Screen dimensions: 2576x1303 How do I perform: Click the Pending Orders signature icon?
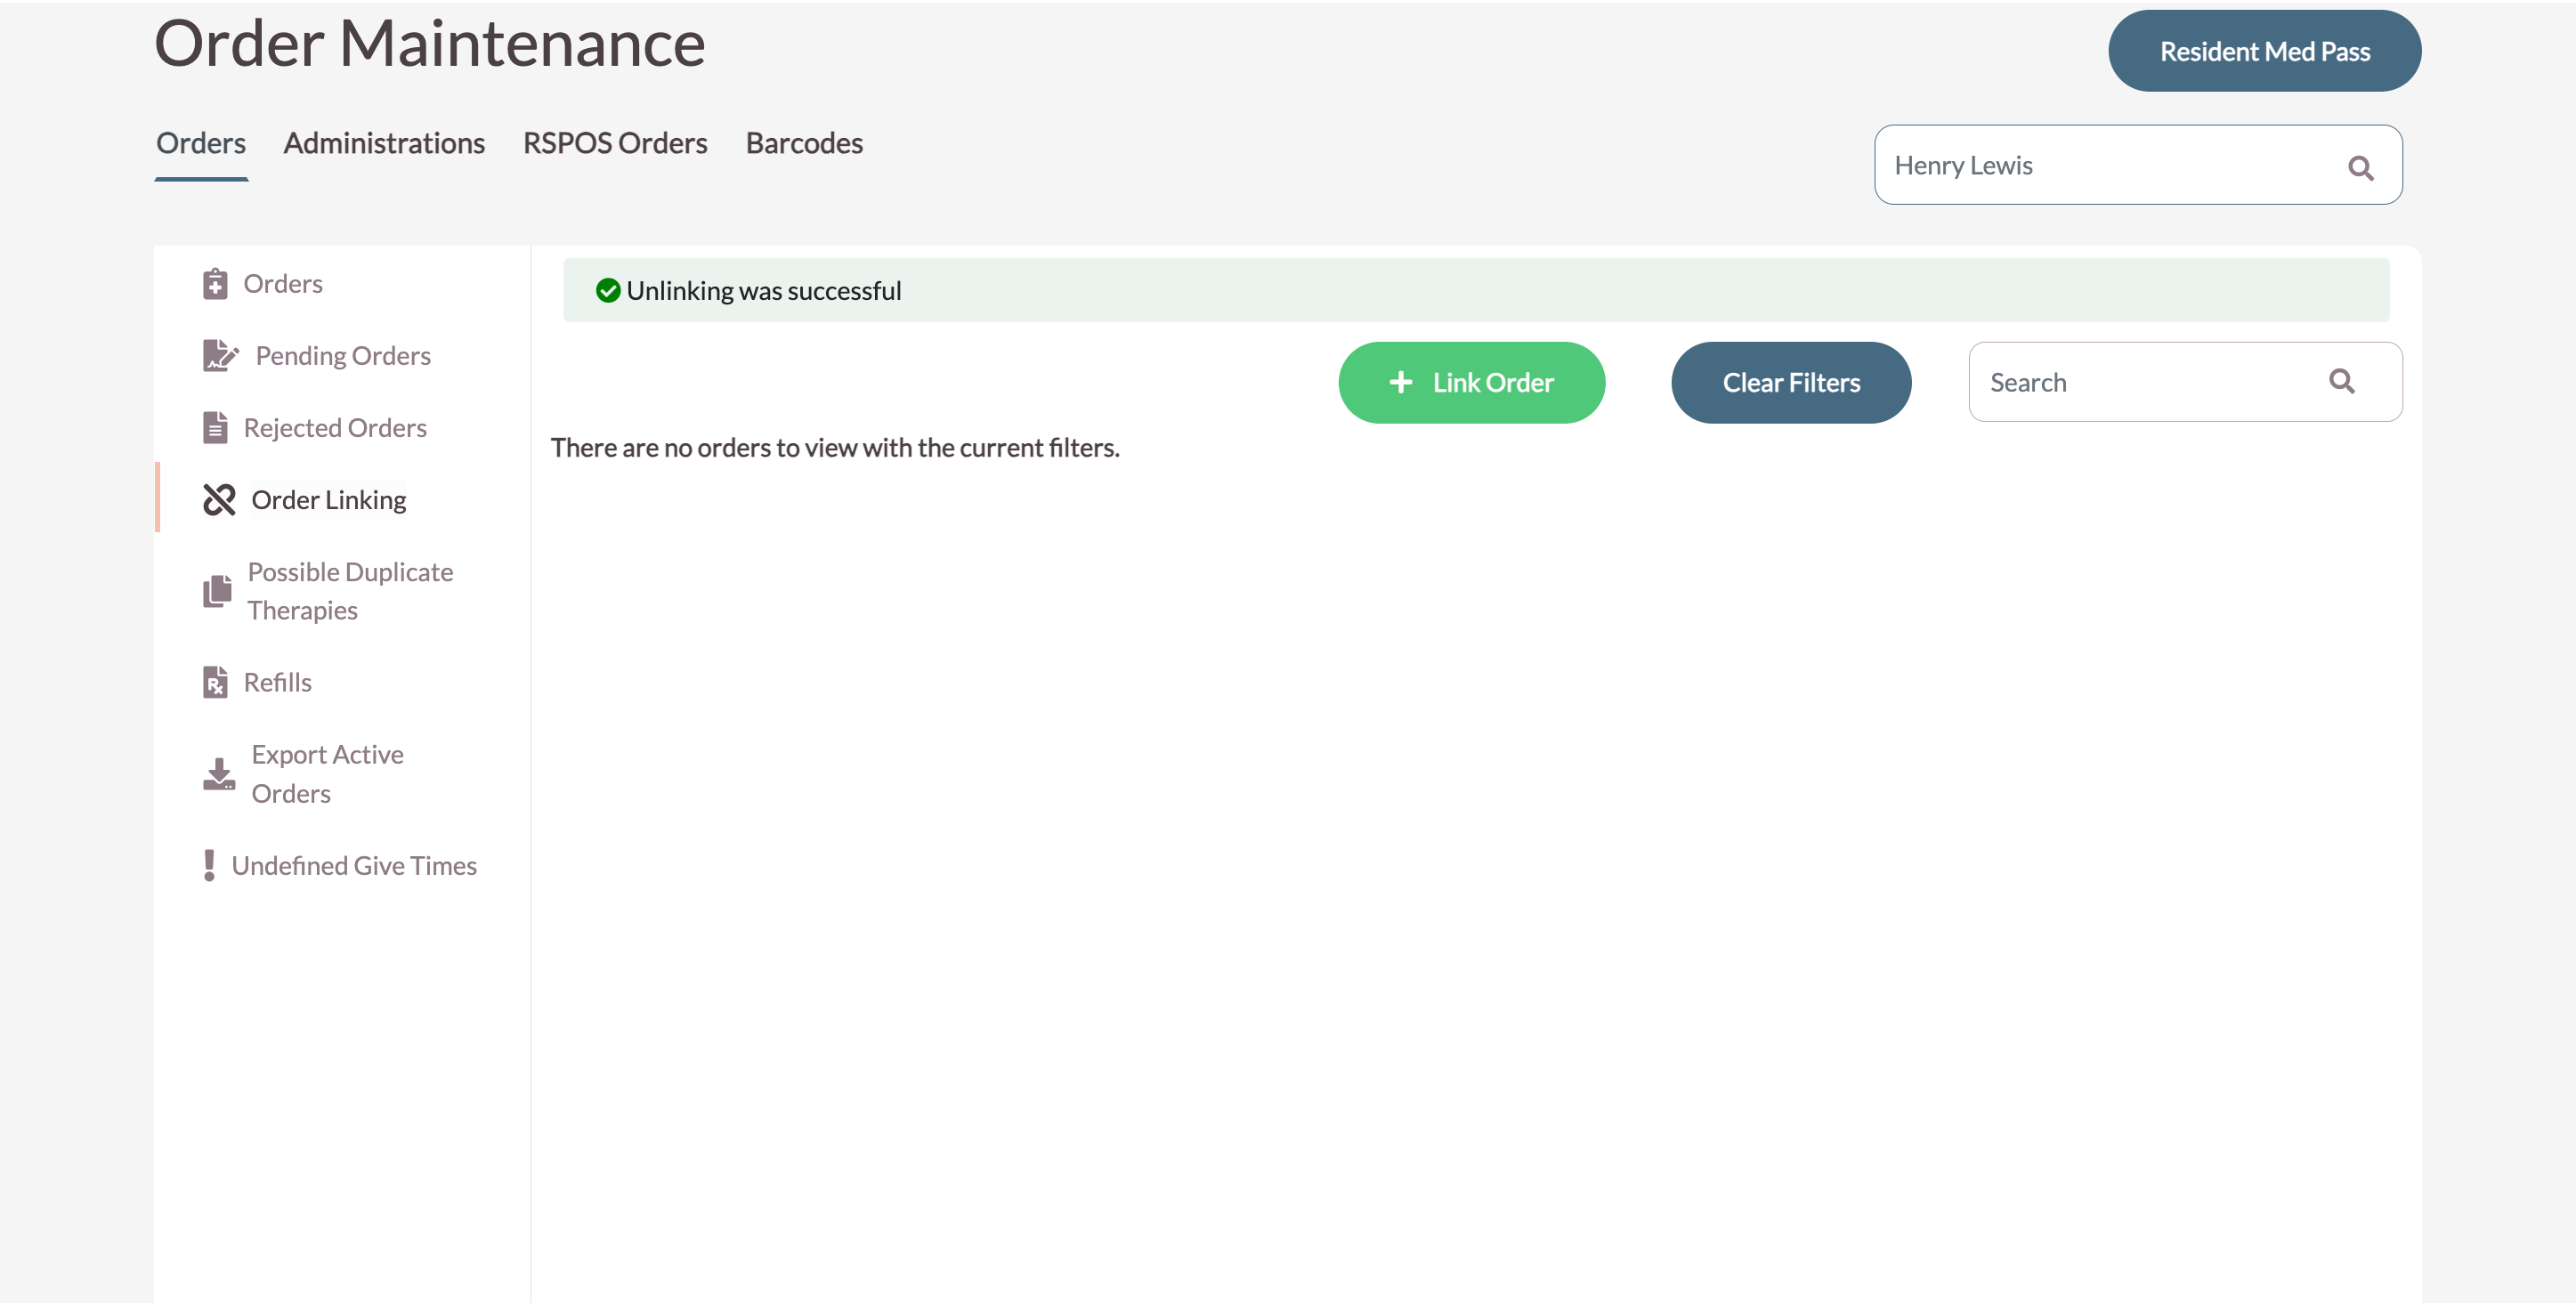(219, 356)
